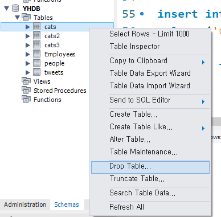Switch to the Schemas tab
Image resolution: width=221 pixels, height=217 pixels.
(x=67, y=204)
